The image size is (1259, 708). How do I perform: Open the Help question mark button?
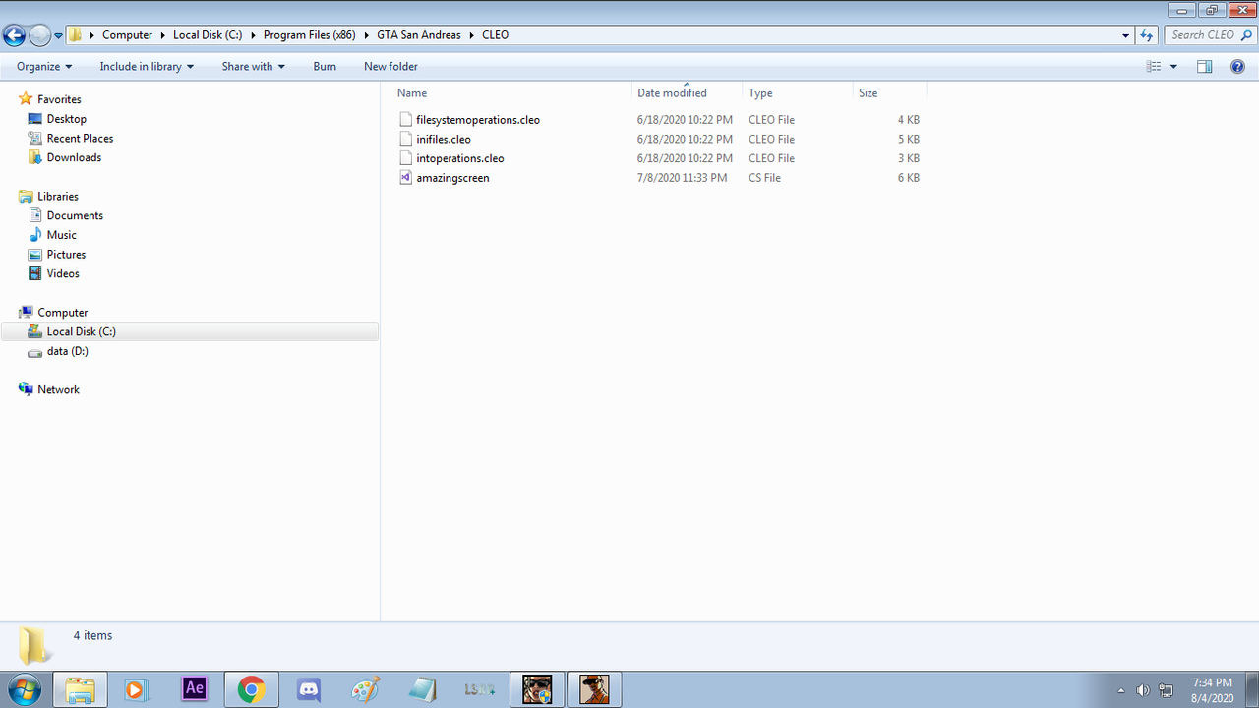(1238, 67)
